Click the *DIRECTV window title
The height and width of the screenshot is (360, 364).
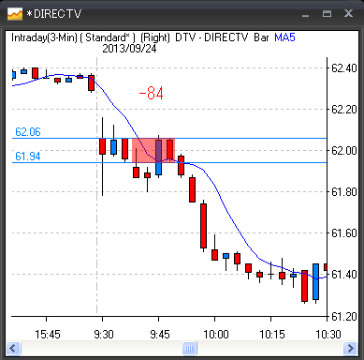coord(53,14)
